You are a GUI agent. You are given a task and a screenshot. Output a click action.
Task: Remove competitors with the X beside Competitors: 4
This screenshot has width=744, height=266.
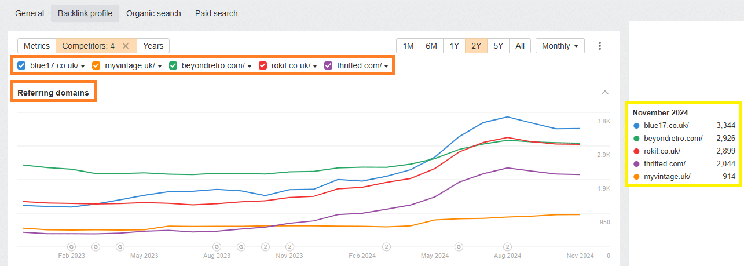(x=126, y=46)
